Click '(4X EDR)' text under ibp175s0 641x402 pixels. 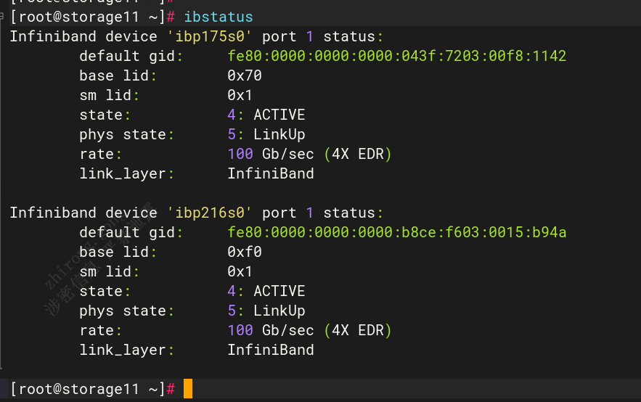coord(358,154)
